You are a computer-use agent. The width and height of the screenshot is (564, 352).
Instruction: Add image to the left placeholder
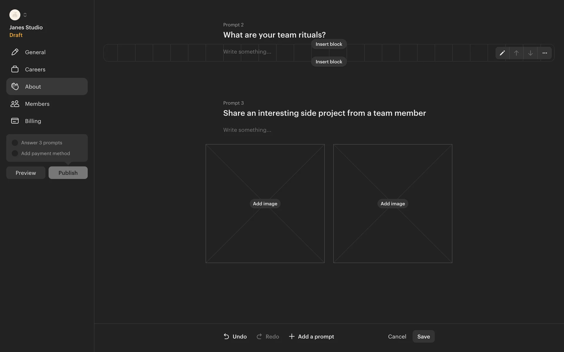[x=265, y=204]
